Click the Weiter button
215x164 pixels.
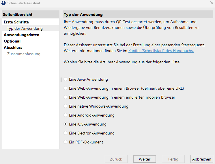coord(145,159)
